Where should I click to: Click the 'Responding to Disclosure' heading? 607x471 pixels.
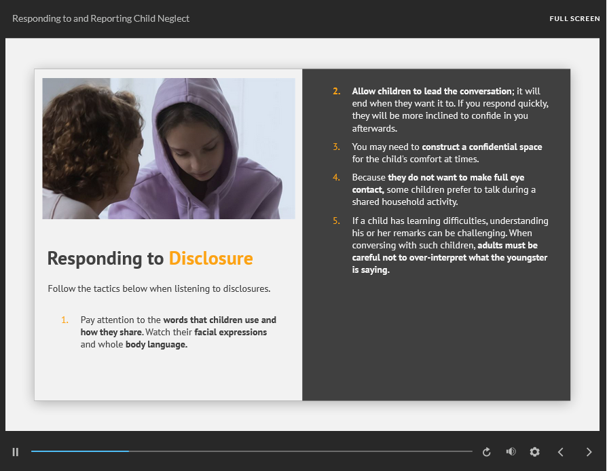click(150, 259)
